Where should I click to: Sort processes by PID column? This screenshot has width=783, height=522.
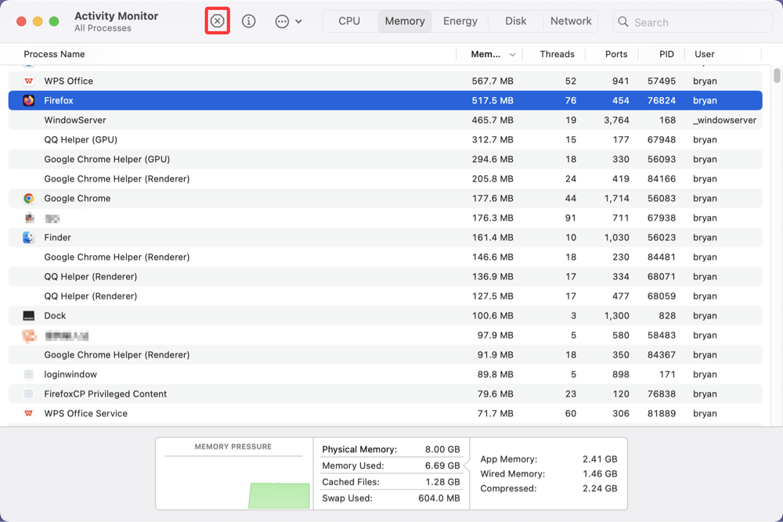coord(666,54)
